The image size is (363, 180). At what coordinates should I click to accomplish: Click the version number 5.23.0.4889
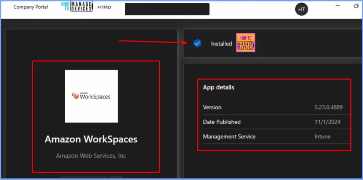tap(329, 107)
